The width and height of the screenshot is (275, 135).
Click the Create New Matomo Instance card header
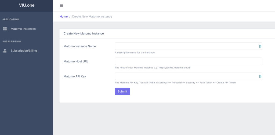[x=84, y=34]
